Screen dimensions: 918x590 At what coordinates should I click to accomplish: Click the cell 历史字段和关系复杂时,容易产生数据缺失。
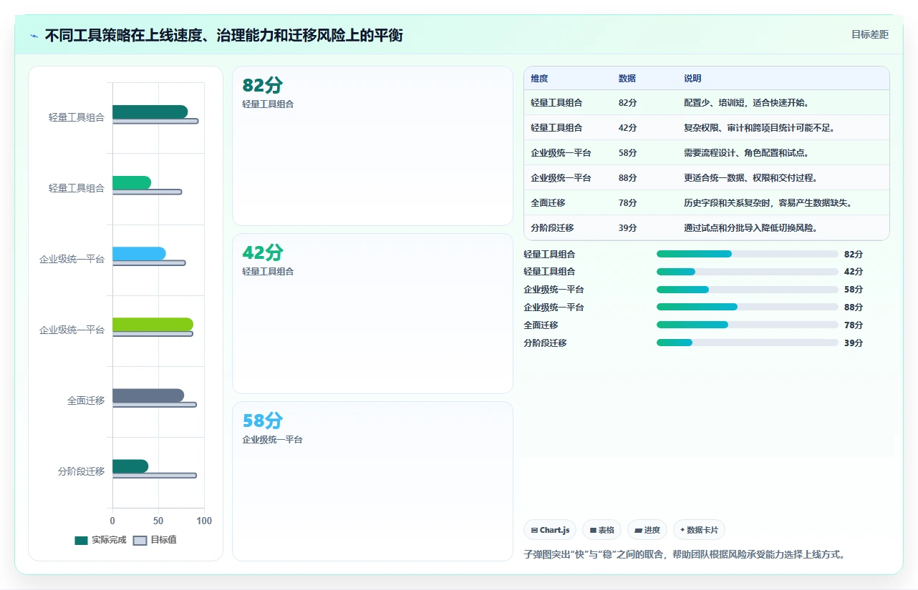pos(768,202)
